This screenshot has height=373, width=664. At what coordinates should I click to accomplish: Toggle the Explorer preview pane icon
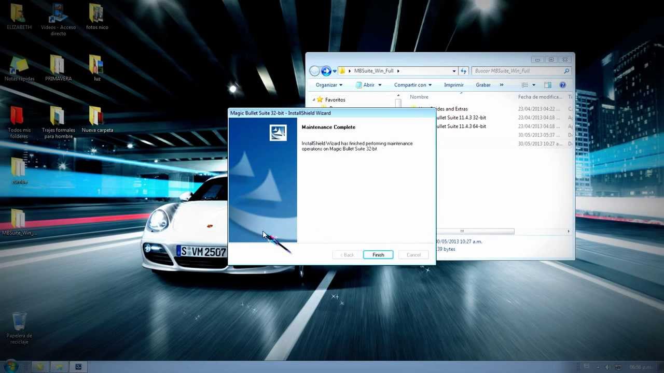(548, 85)
